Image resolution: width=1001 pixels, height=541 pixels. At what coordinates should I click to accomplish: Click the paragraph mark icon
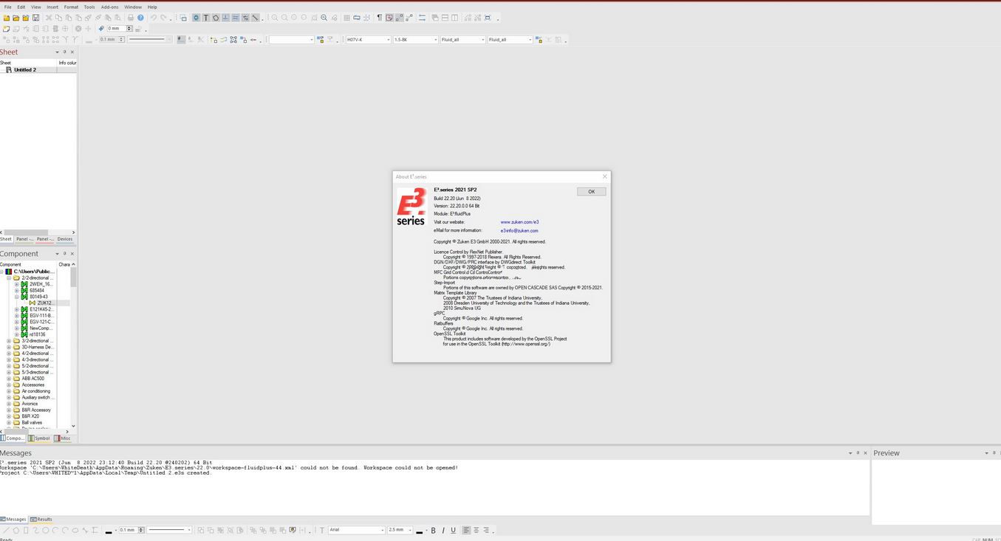[378, 18]
